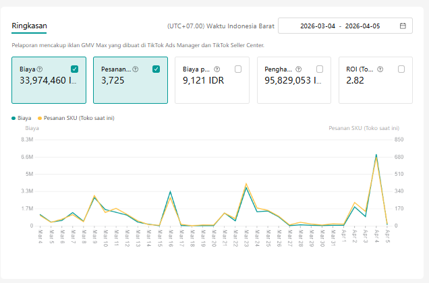The height and width of the screenshot is (283, 429).
Task: Open the calendar icon in date range field
Action: click(403, 26)
